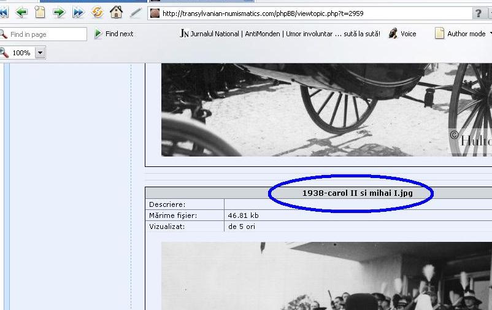Click the zoom magnifier icon
This screenshot has height=310, width=492.
click(4, 53)
